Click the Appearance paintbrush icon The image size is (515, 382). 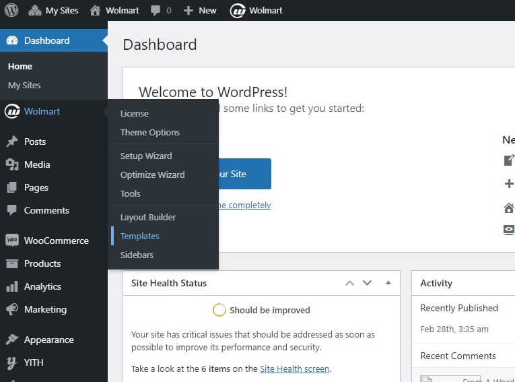tap(11, 340)
